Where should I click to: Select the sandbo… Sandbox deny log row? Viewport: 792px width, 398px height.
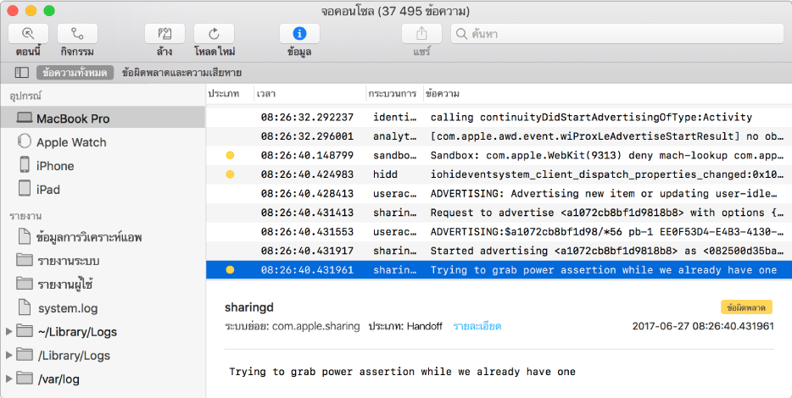(499, 155)
